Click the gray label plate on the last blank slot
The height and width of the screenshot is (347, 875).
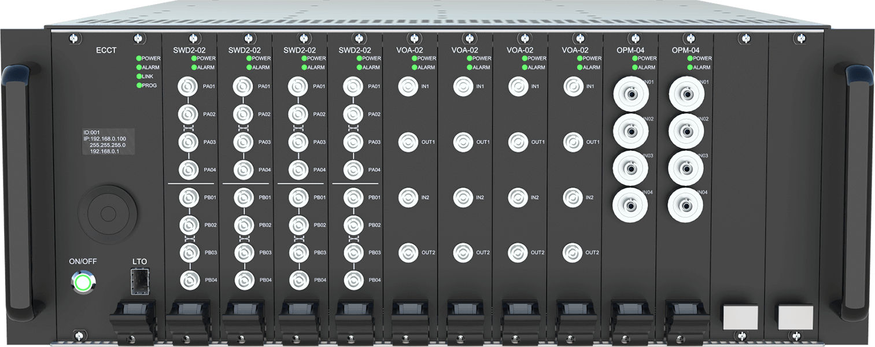point(795,317)
